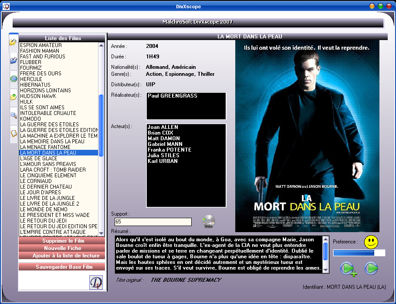Click the Support input field containing 65

(x=153, y=222)
